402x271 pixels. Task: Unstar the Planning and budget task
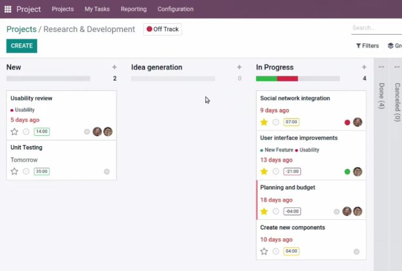264,211
